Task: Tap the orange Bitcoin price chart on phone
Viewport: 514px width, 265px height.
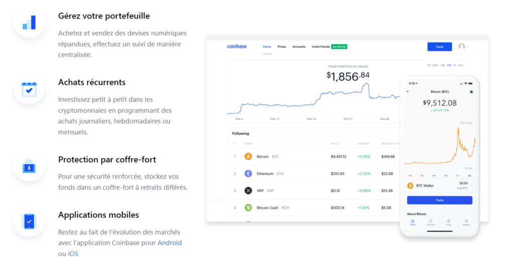Action: click(x=440, y=147)
